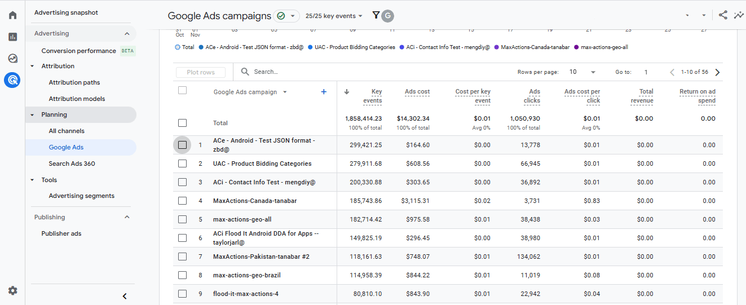This screenshot has width=746, height=305.
Task: Toggle the Total row checkbox
Action: (x=182, y=123)
